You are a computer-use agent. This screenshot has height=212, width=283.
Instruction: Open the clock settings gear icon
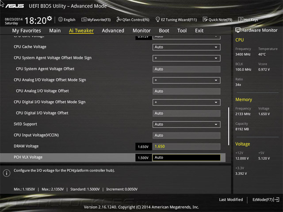coord(50,19)
